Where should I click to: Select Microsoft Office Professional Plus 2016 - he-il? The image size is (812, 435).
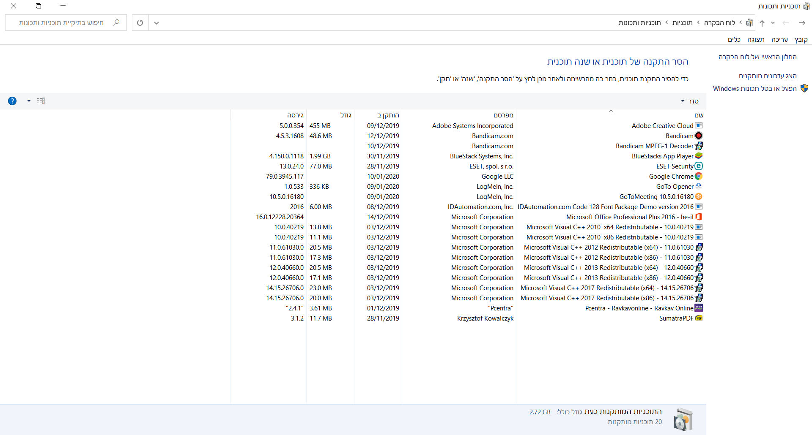pyautogui.click(x=630, y=217)
